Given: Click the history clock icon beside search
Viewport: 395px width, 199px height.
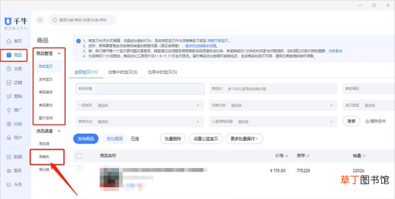Looking at the screenshot, I should coord(40,20).
